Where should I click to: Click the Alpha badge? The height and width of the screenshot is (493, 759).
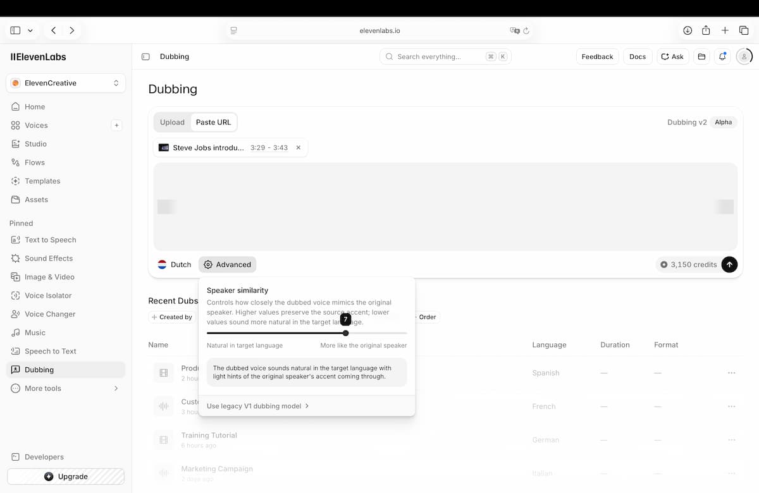(x=724, y=122)
